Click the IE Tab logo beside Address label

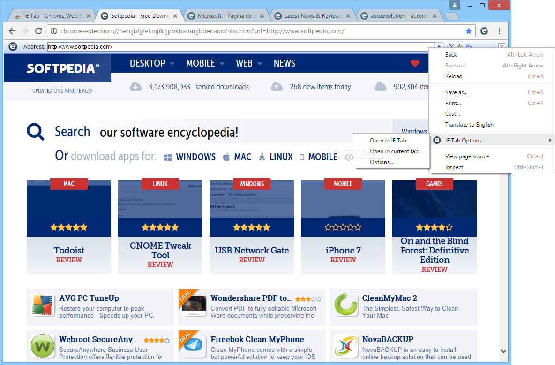[x=13, y=46]
